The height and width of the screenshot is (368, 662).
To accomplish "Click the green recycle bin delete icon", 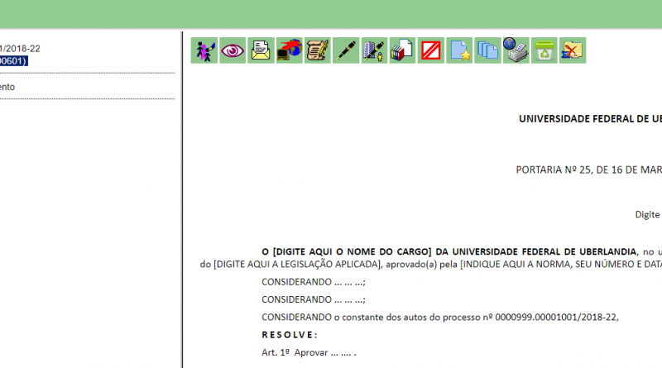I will tap(544, 50).
